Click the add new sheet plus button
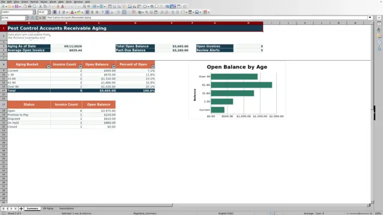Viewport: 383px width, 215px height. (x=21, y=209)
